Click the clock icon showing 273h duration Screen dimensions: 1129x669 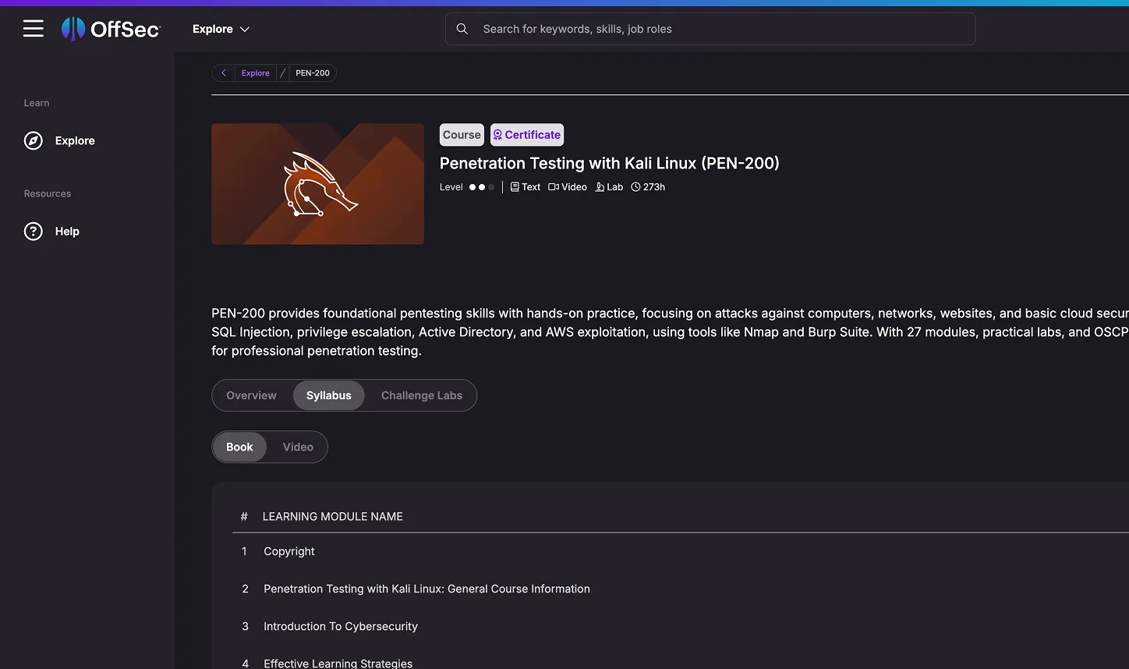636,186
